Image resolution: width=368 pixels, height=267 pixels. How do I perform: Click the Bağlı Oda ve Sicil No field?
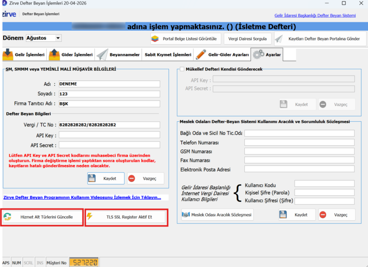pos(299,133)
